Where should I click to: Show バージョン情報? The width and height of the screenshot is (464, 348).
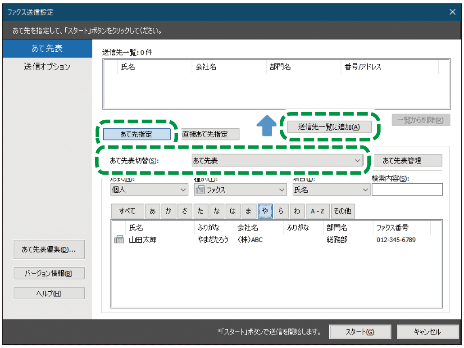pyautogui.click(x=49, y=273)
